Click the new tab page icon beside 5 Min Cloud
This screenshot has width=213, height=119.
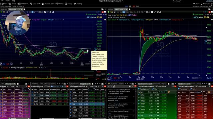pos(129,10)
